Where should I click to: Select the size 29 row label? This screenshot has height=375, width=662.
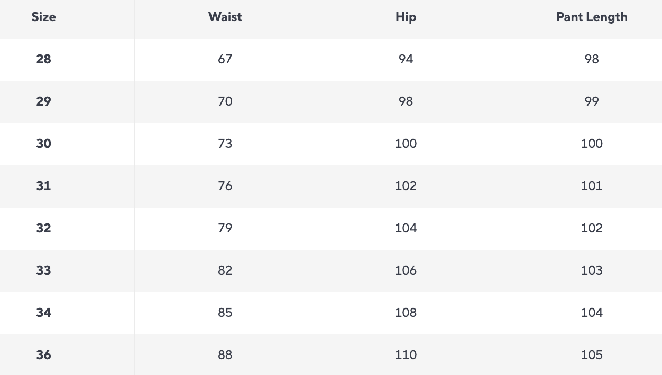tap(43, 101)
